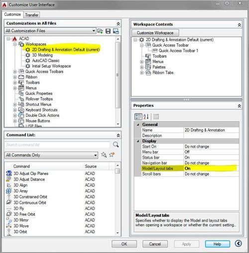Viewport: 249px width, 253px height.
Task: Click customizations tree vertical scrollbar thumb
Action: (x=118, y=75)
